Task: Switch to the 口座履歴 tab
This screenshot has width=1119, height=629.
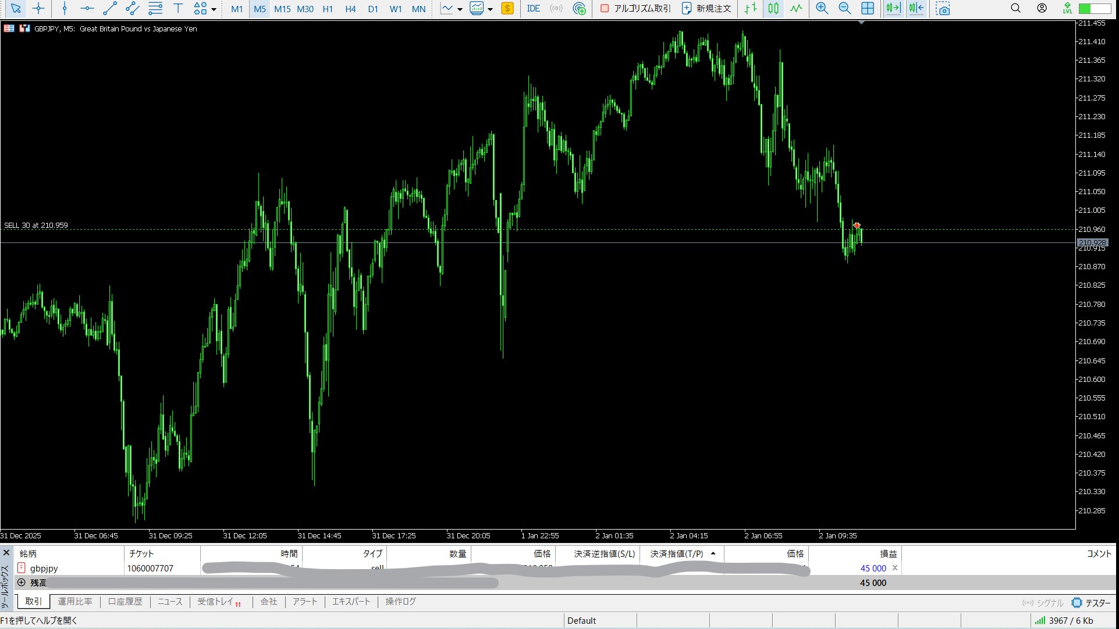Action: tap(125, 602)
